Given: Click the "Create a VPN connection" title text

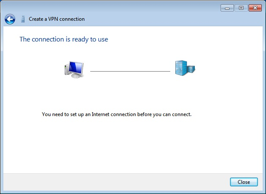Looking at the screenshot, I should (57, 19).
